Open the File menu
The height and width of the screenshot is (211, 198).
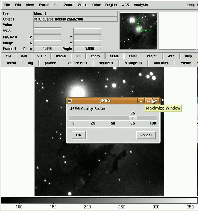(7, 5)
